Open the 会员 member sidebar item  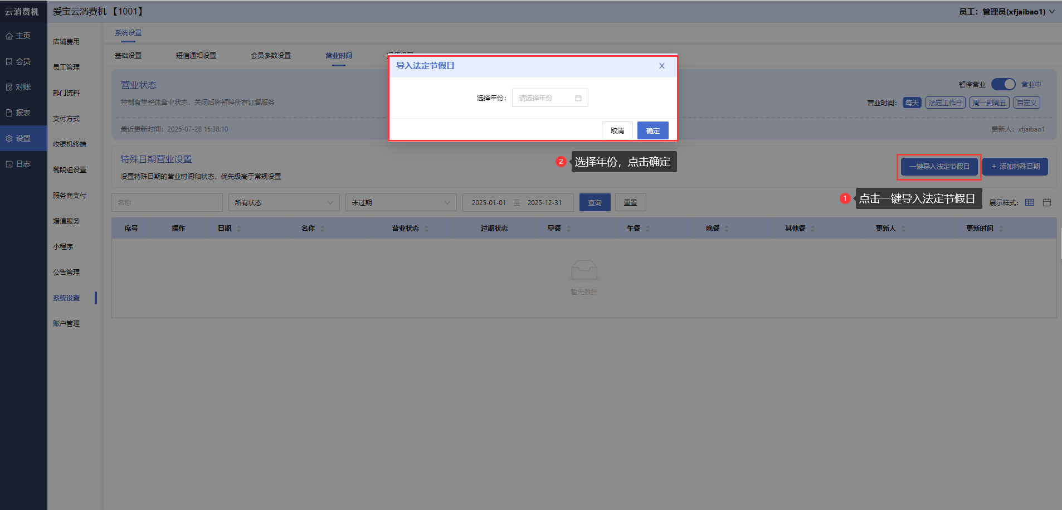click(18, 61)
